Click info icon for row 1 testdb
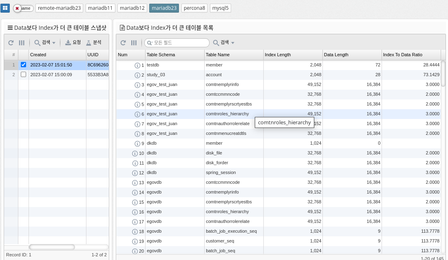 tap(137, 65)
